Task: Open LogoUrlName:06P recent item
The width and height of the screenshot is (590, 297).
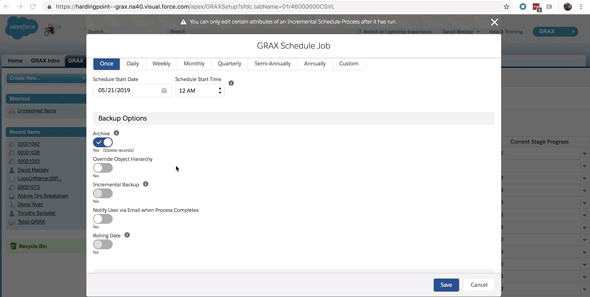Action: (x=39, y=179)
